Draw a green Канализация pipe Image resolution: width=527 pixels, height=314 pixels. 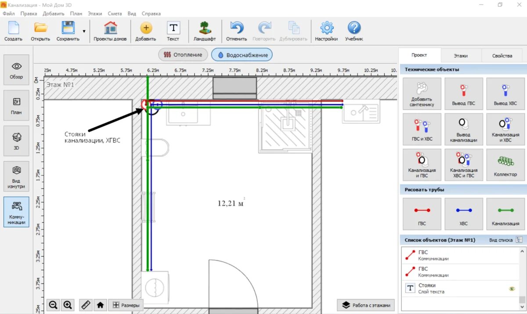(x=505, y=214)
